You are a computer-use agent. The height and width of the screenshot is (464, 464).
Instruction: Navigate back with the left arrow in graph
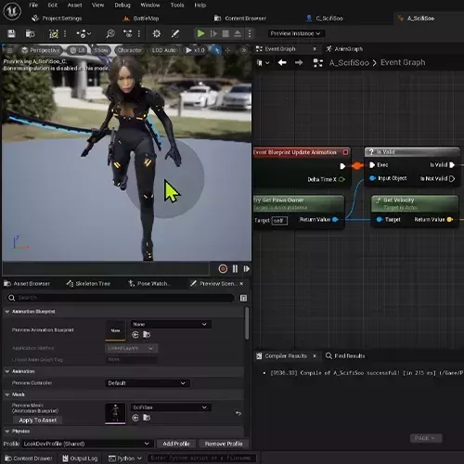tap(282, 63)
